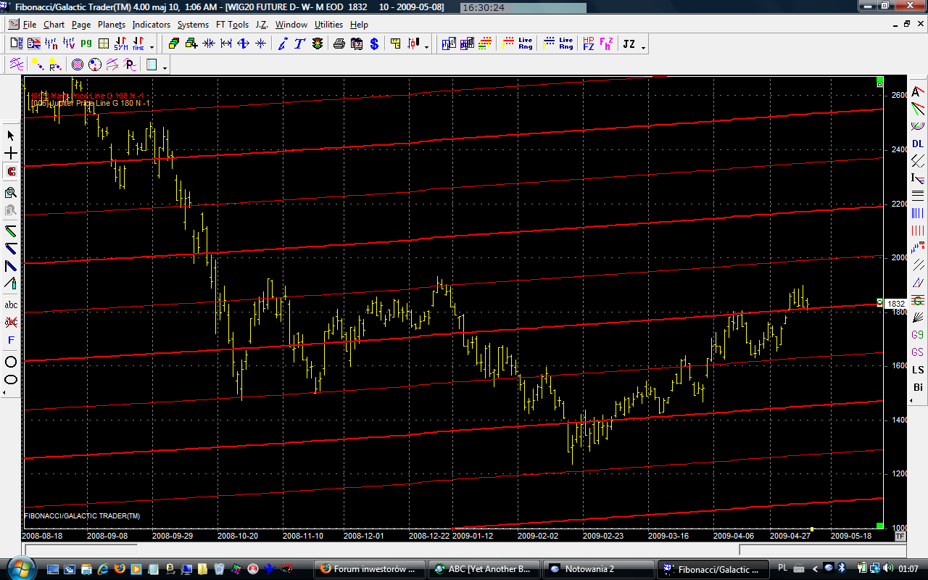
Task: Toggle the crosshair cursor tool on left
Action: [x=11, y=154]
